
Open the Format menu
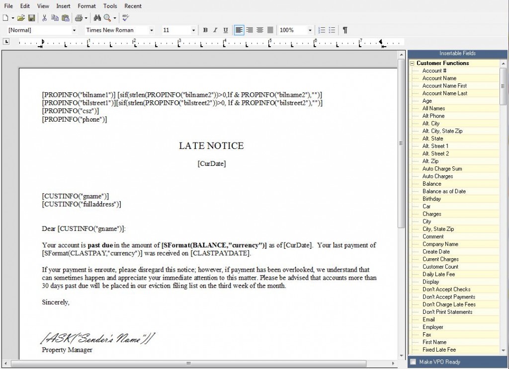click(x=86, y=6)
